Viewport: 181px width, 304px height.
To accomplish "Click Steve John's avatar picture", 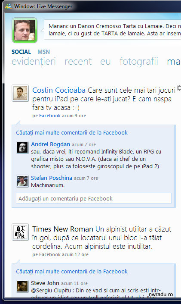I will coord(22,286).
